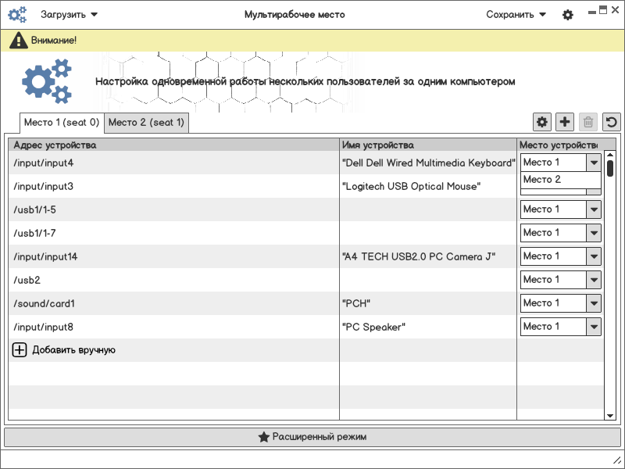Click the A4 TECH USB2.0 PC Camera name

tap(419, 256)
